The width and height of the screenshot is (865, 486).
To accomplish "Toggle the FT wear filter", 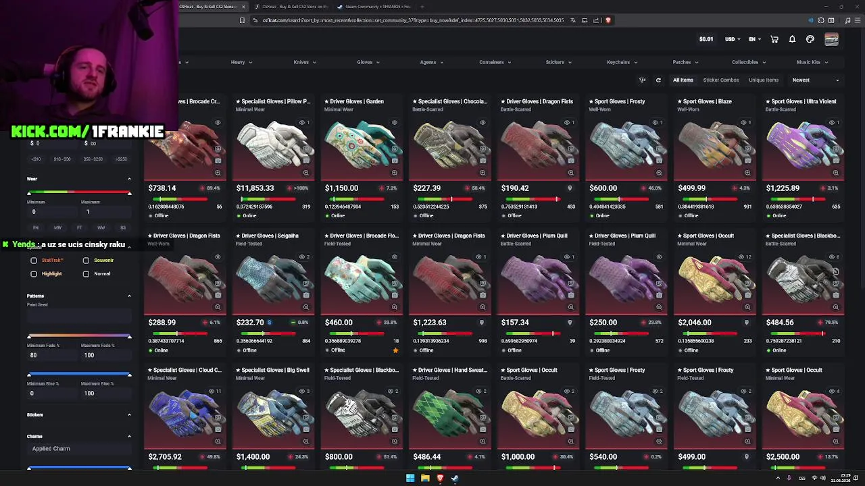I will (79, 227).
